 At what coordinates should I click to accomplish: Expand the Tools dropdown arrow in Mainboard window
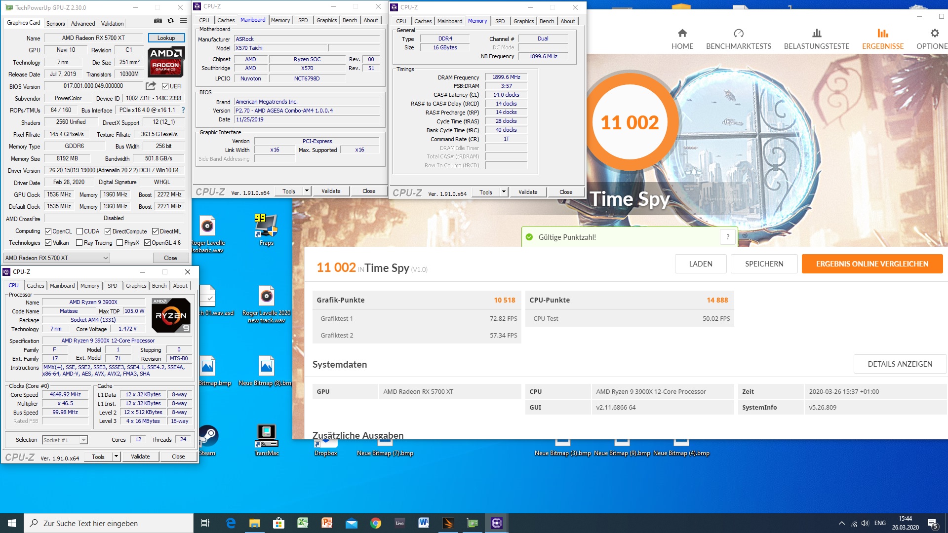[307, 191]
